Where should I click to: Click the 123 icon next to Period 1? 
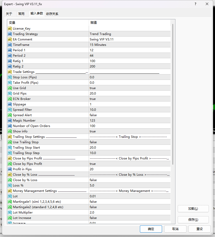click(10, 50)
